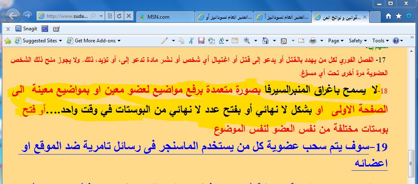Open the Page menu
418x184 pixels.
point(336,41)
